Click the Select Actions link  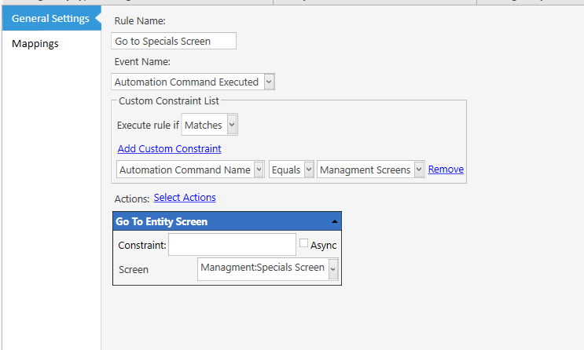tap(185, 198)
